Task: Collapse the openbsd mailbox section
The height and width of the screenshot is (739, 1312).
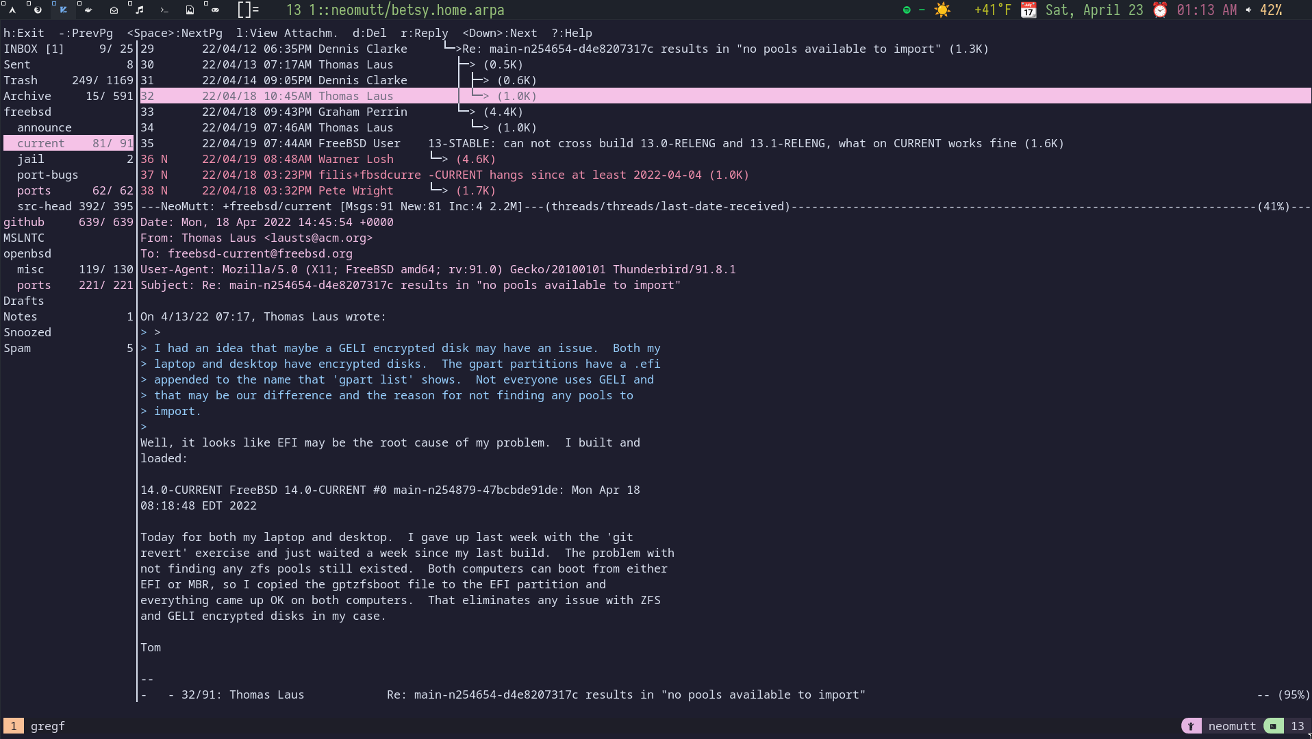Action: click(x=27, y=253)
